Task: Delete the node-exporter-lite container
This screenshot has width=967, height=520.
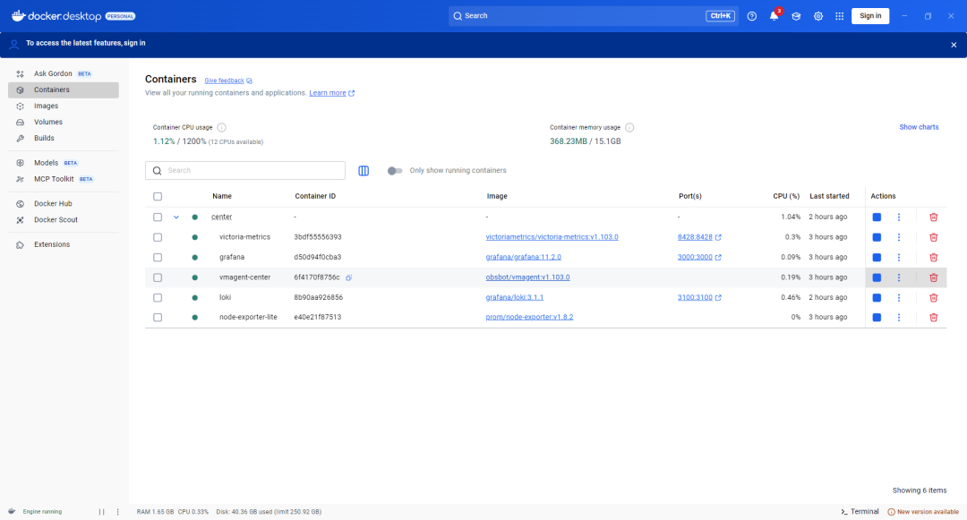Action: (x=933, y=318)
